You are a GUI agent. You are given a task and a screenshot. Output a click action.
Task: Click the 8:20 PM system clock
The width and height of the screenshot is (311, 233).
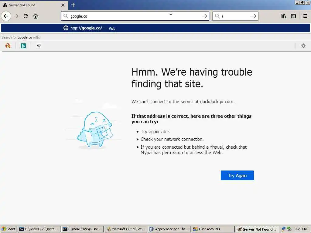coord(300,229)
